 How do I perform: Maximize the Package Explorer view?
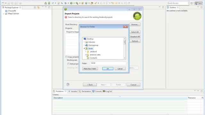point(49,7)
